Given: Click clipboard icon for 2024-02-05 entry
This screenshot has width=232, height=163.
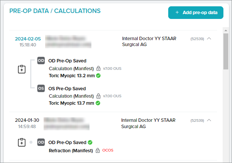Looking at the screenshot, I should (22, 69).
